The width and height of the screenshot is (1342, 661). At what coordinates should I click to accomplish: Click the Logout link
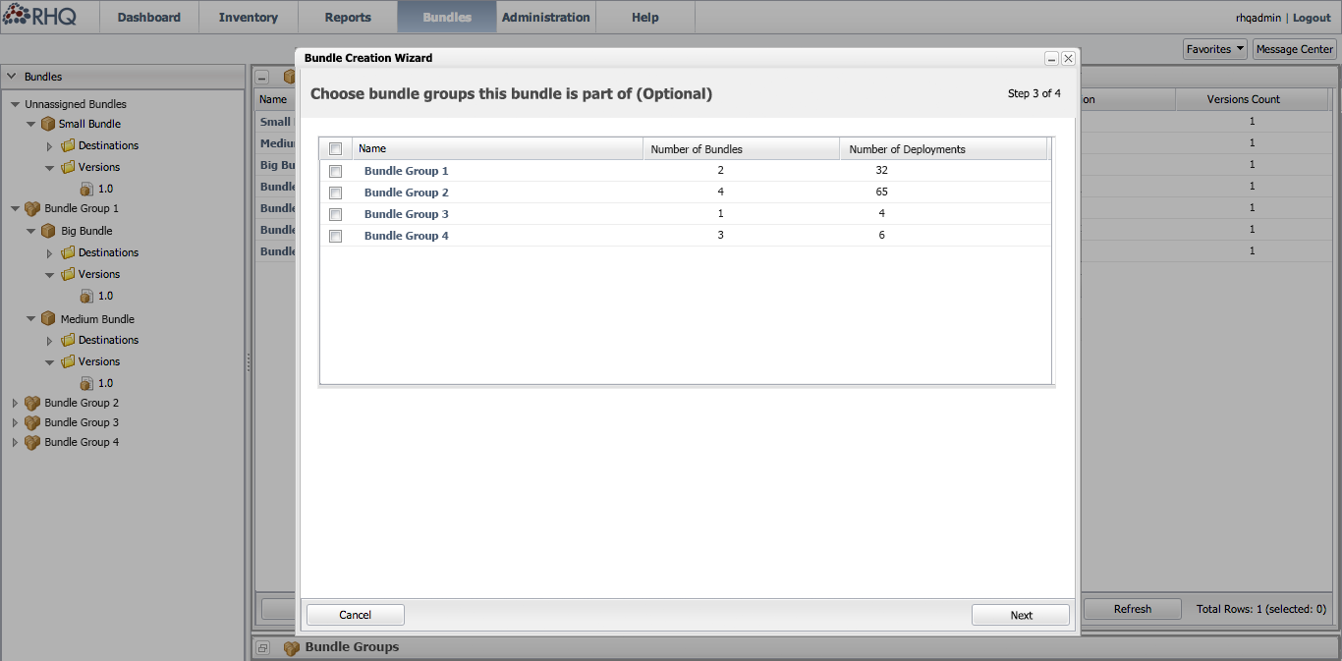coord(1312,18)
